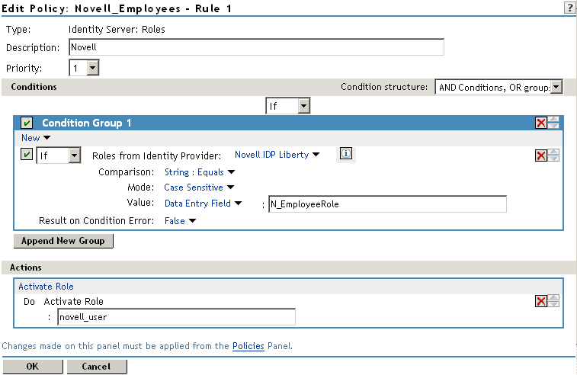Open the Priority dropdown

coord(84,68)
